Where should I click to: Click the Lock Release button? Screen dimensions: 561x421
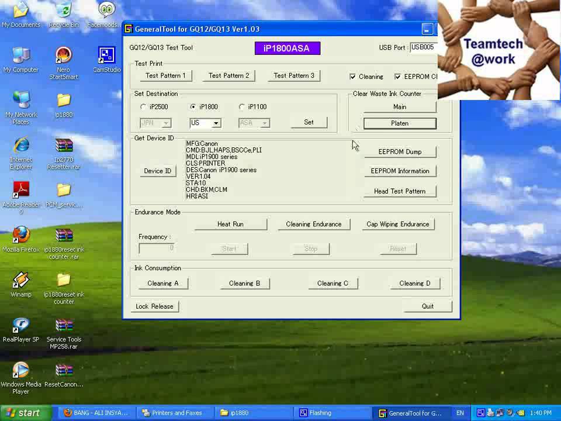(x=154, y=306)
